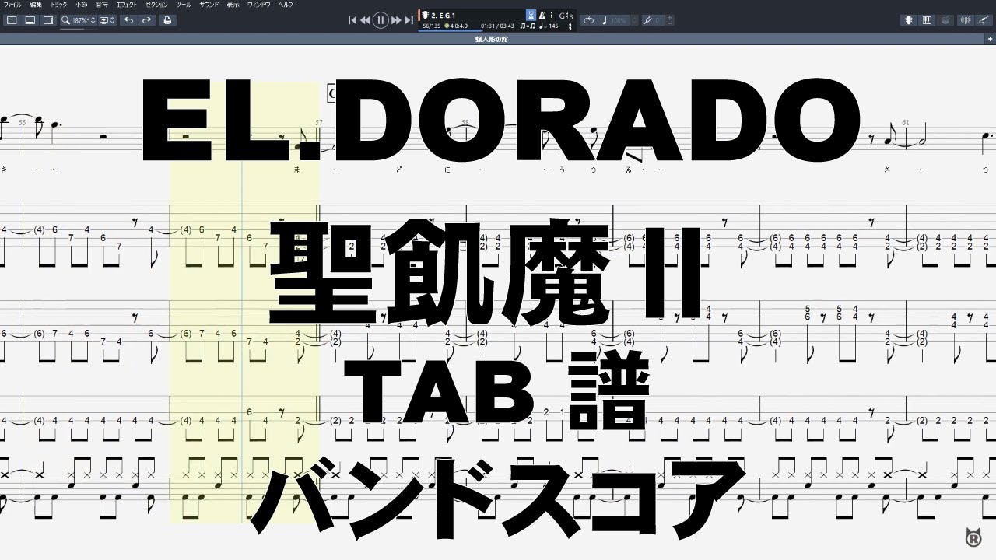Open the ツール menu

tap(184, 5)
